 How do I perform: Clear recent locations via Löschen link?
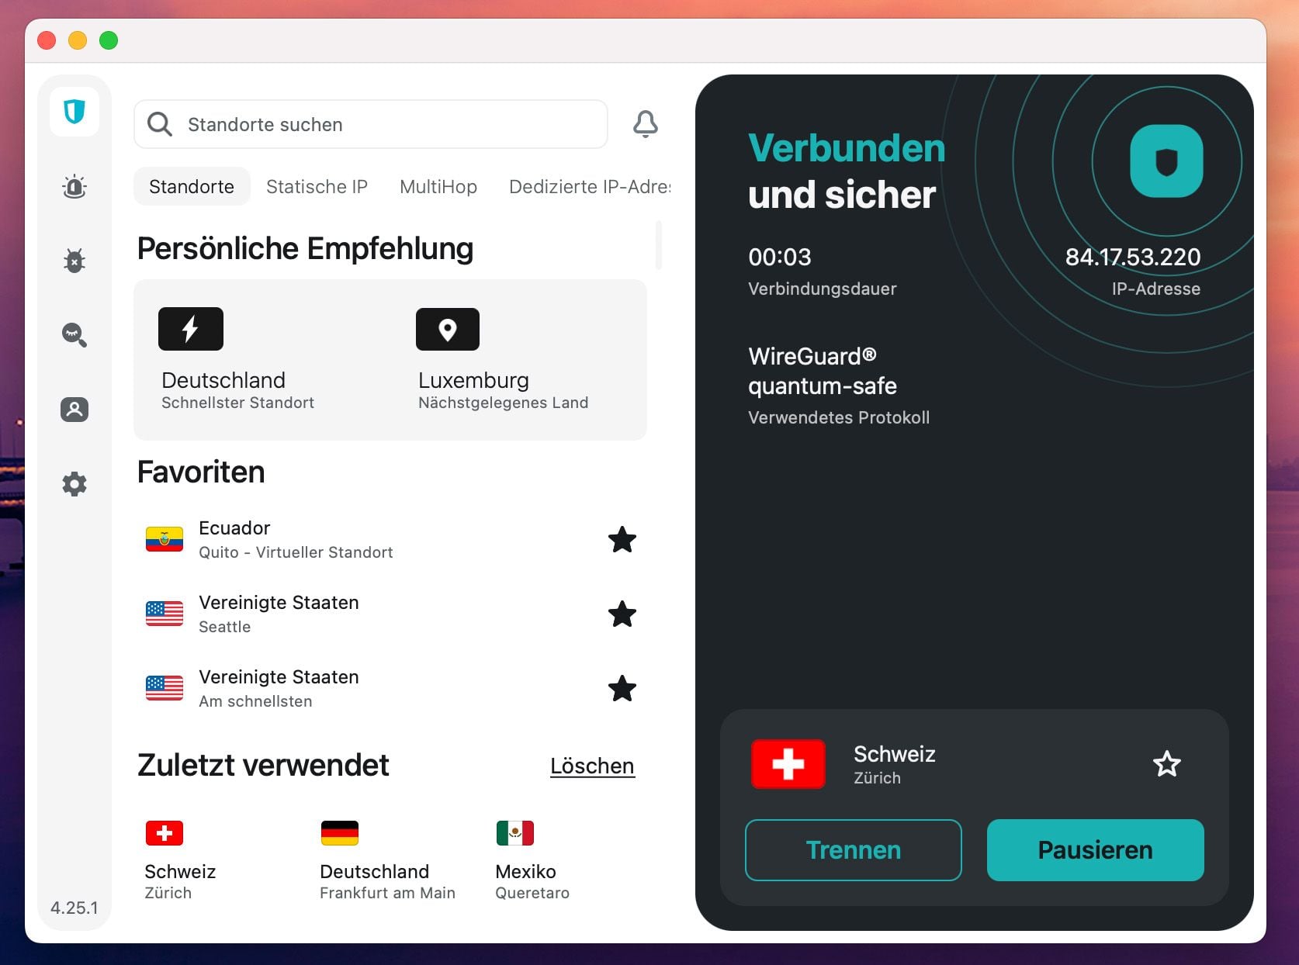pos(591,766)
